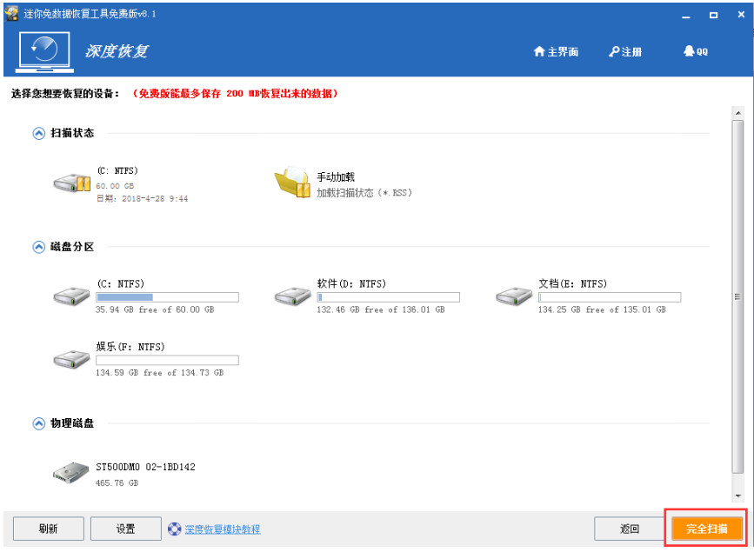This screenshot has width=754, height=552.
Task: Open 设置 settings button
Action: (x=126, y=529)
